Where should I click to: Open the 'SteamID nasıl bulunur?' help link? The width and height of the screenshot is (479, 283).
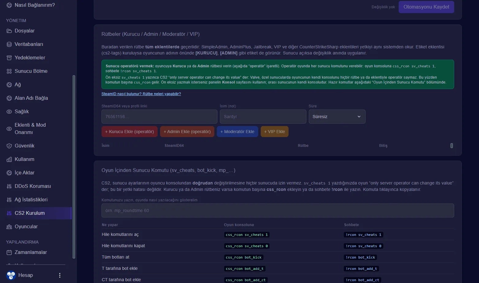[141, 94]
